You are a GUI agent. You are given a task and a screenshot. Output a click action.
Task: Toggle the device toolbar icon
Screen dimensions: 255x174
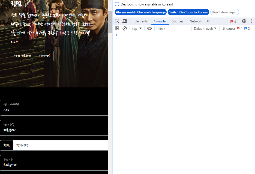[x=125, y=21]
